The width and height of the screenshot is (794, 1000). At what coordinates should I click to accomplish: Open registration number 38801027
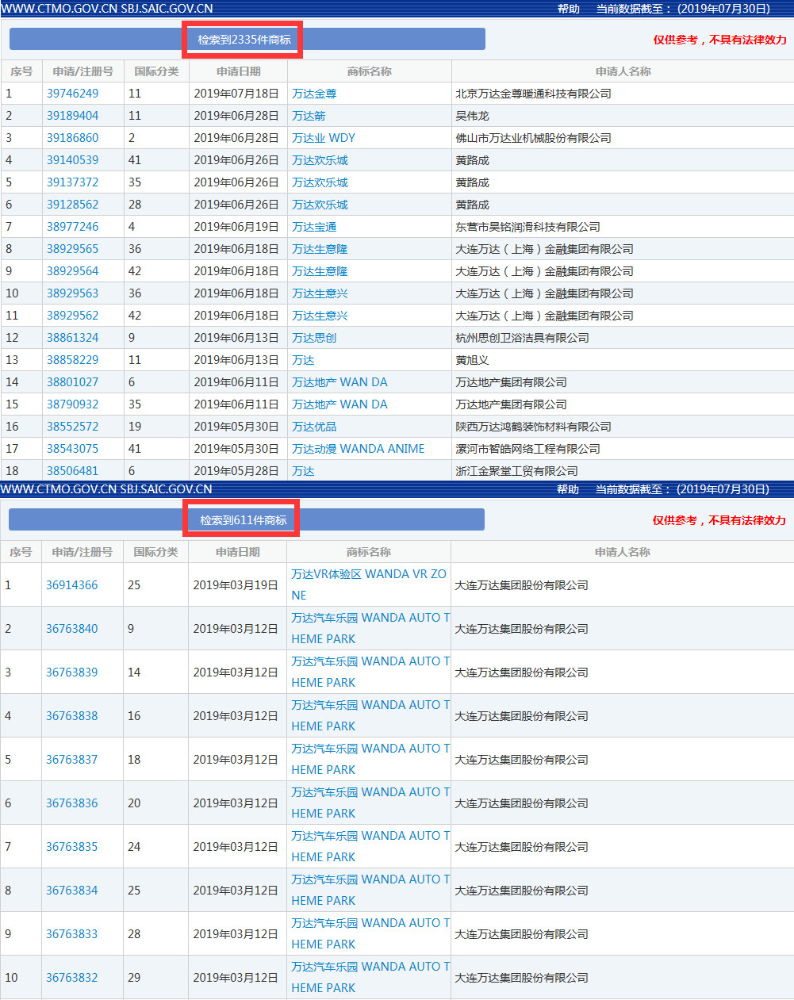[72, 382]
